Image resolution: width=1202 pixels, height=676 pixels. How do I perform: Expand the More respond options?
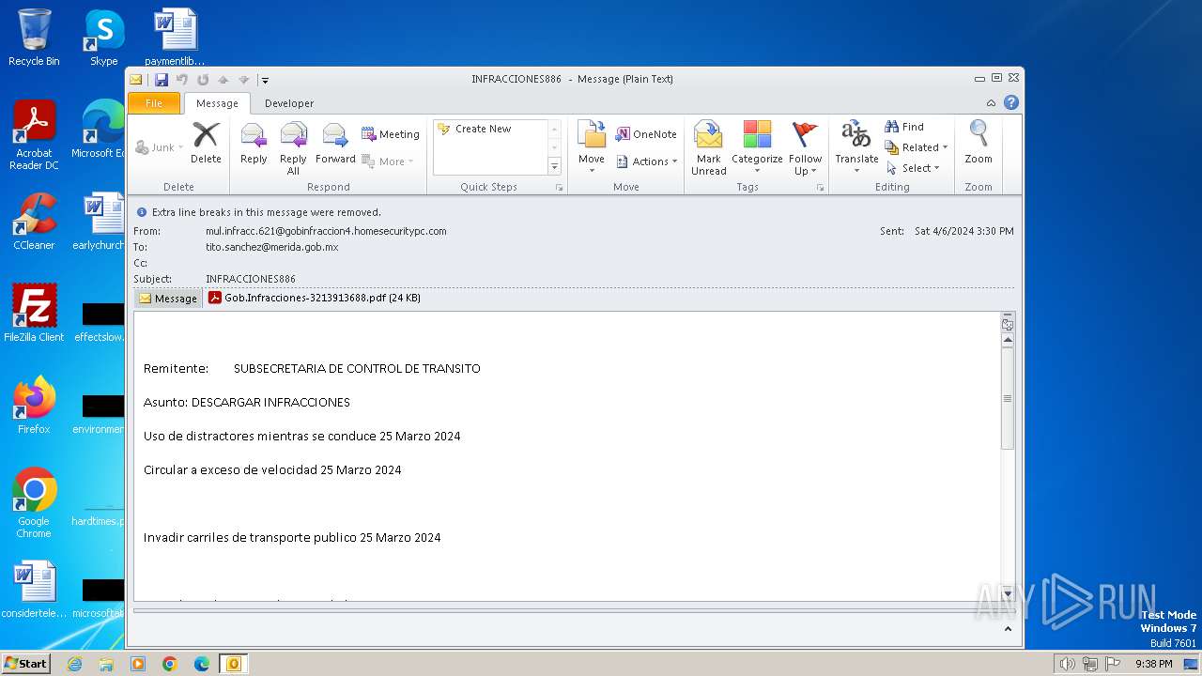[388, 161]
